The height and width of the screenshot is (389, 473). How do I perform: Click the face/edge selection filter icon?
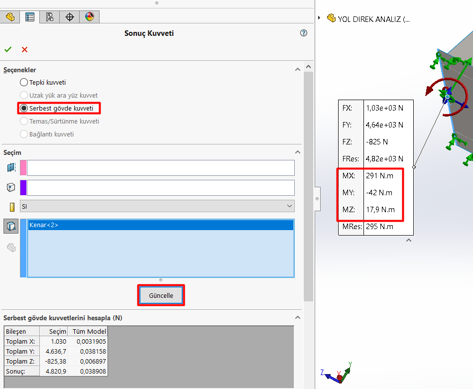coord(11,226)
